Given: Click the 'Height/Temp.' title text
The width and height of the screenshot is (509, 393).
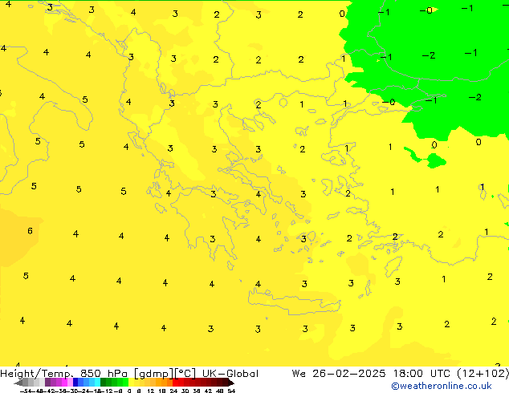Looking at the screenshot, I should [36, 374].
